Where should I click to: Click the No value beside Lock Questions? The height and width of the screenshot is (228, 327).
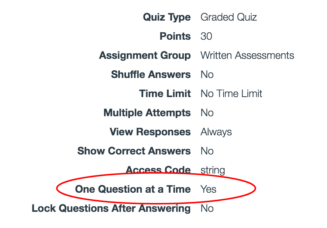(207, 209)
